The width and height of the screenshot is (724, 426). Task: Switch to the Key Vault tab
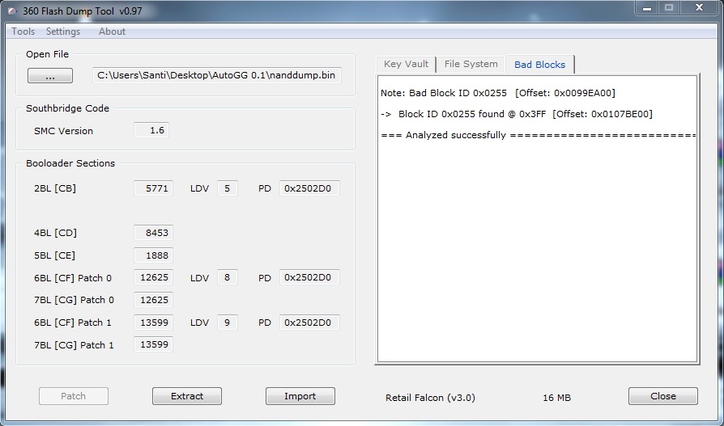[406, 64]
